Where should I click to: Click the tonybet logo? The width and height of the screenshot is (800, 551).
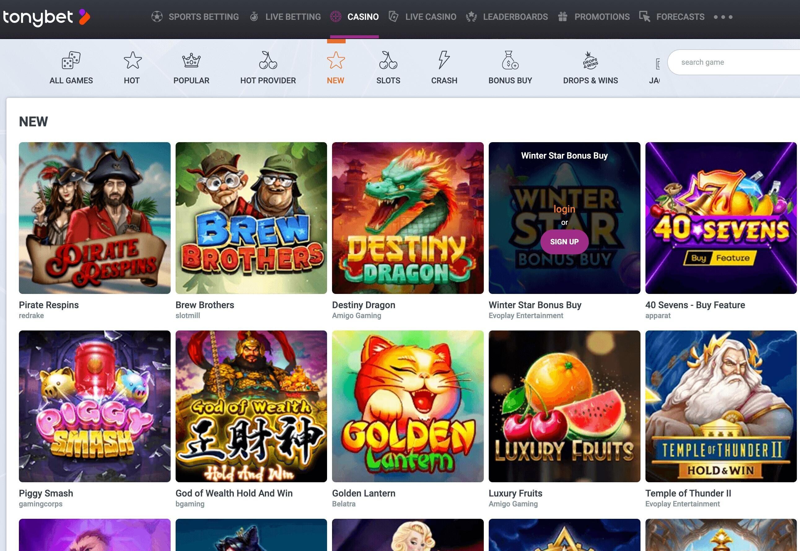tap(46, 17)
